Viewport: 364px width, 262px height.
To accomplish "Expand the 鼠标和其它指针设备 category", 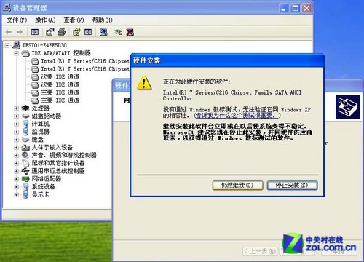I will click(x=16, y=163).
